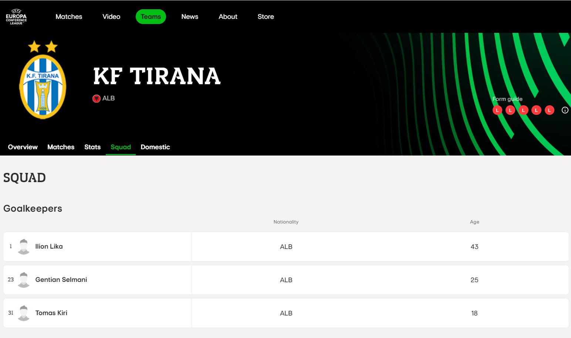Open Gentian Selmani's player profile link
This screenshot has height=338, width=571.
click(x=61, y=280)
